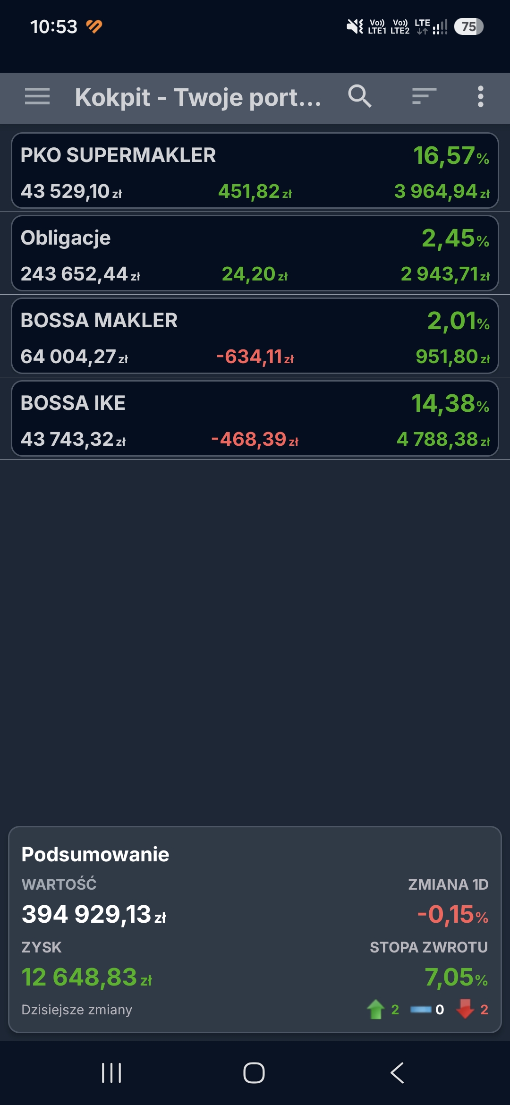
Task: Open the three-dot overflow menu
Action: [x=480, y=96]
